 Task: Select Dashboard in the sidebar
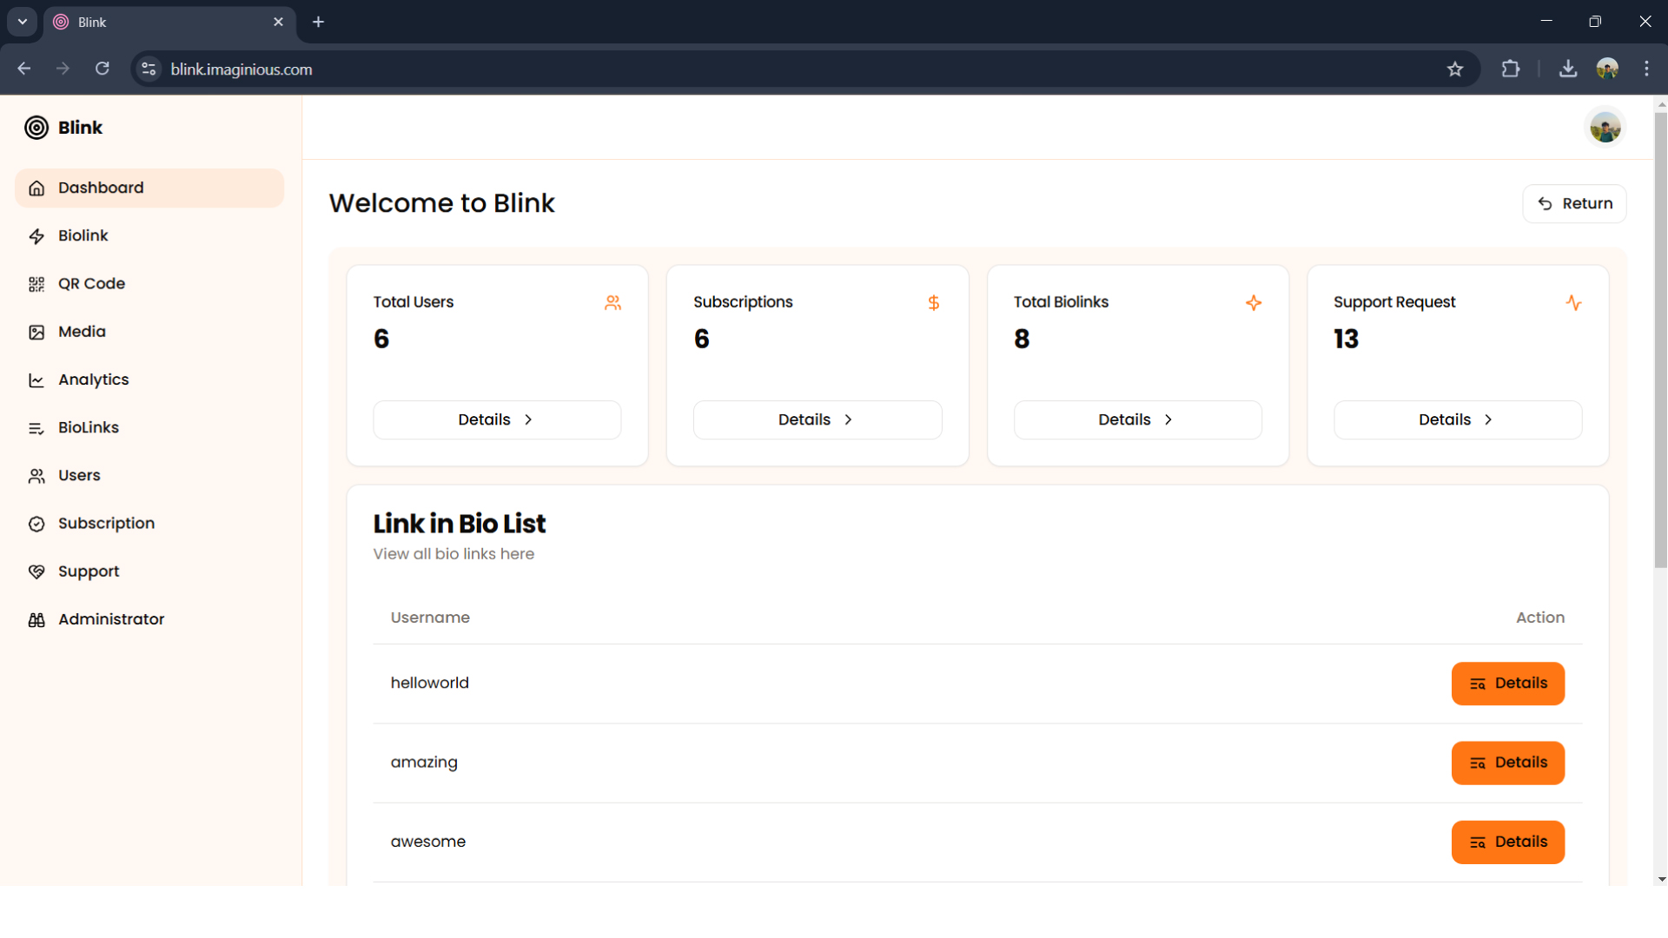(100, 188)
